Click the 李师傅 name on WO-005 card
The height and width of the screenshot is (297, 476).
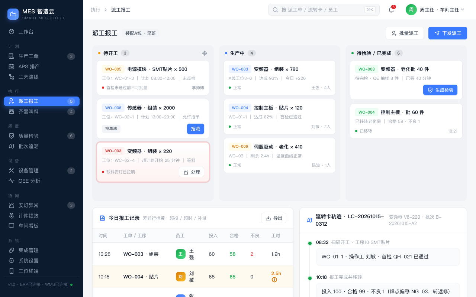point(198,88)
